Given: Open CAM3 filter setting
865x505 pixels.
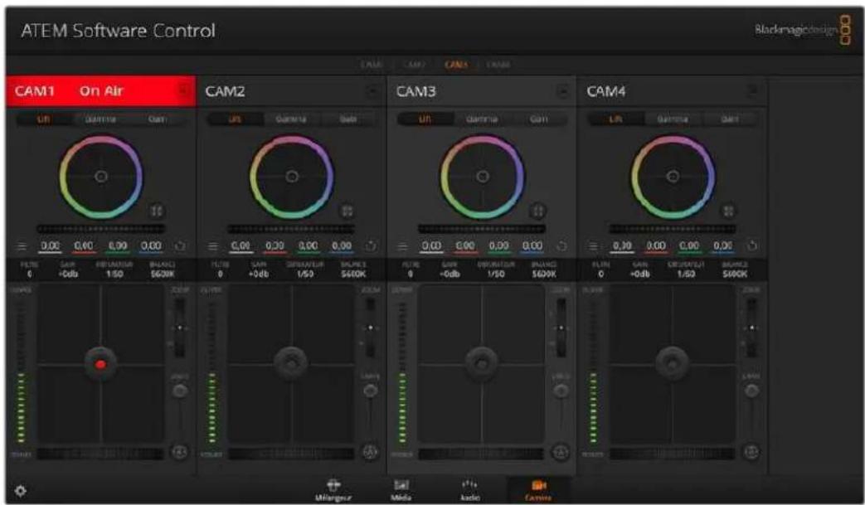Looking at the screenshot, I should click(411, 270).
